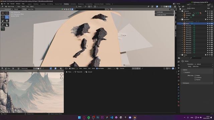Enable Affect Only Locations checkbox
This screenshot has width=214, height=120.
pos(195,78)
